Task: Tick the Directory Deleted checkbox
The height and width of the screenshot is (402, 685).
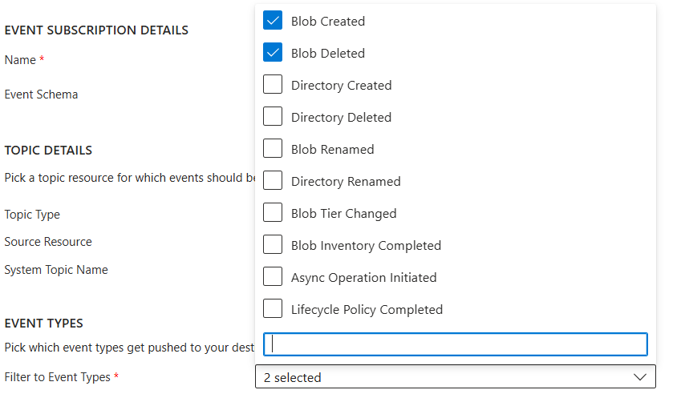Action: pyautogui.click(x=273, y=116)
